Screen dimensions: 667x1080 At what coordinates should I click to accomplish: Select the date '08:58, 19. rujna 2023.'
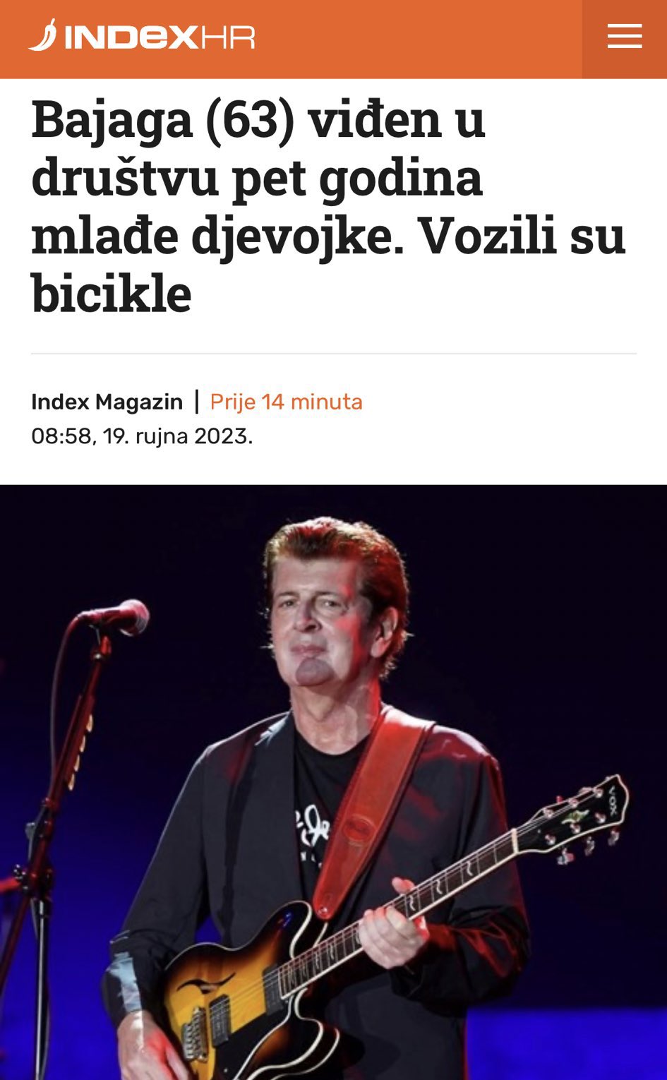142,436
